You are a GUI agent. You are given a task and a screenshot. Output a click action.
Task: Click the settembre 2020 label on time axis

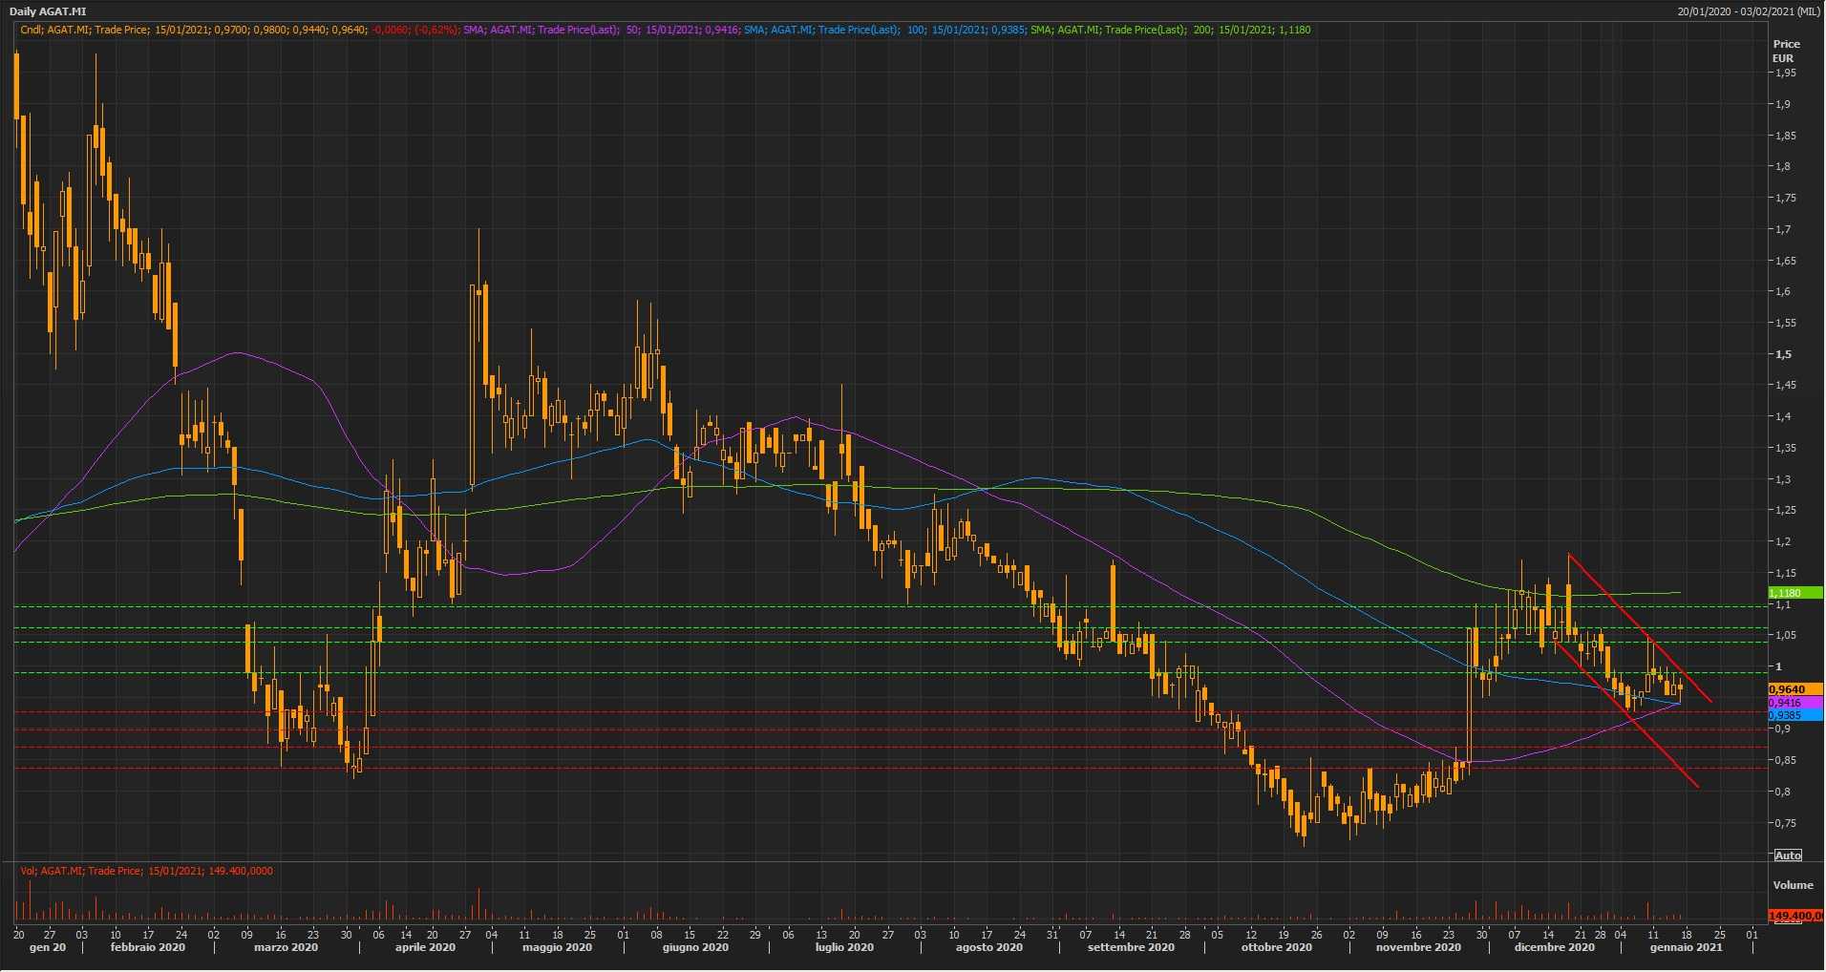(x=1130, y=947)
